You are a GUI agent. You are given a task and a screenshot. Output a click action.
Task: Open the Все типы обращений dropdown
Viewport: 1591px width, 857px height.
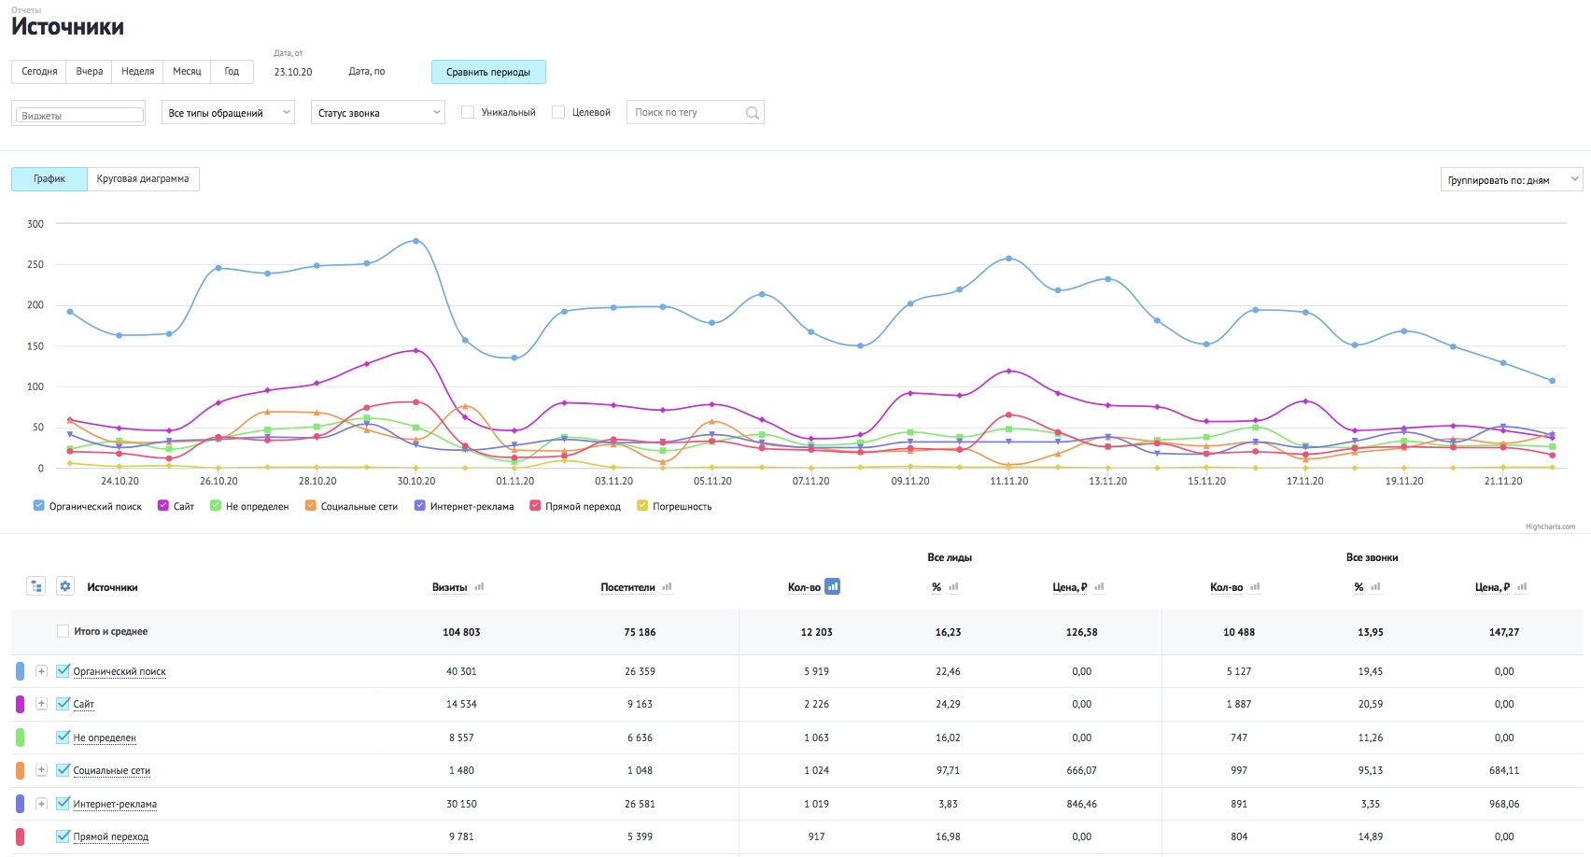228,113
